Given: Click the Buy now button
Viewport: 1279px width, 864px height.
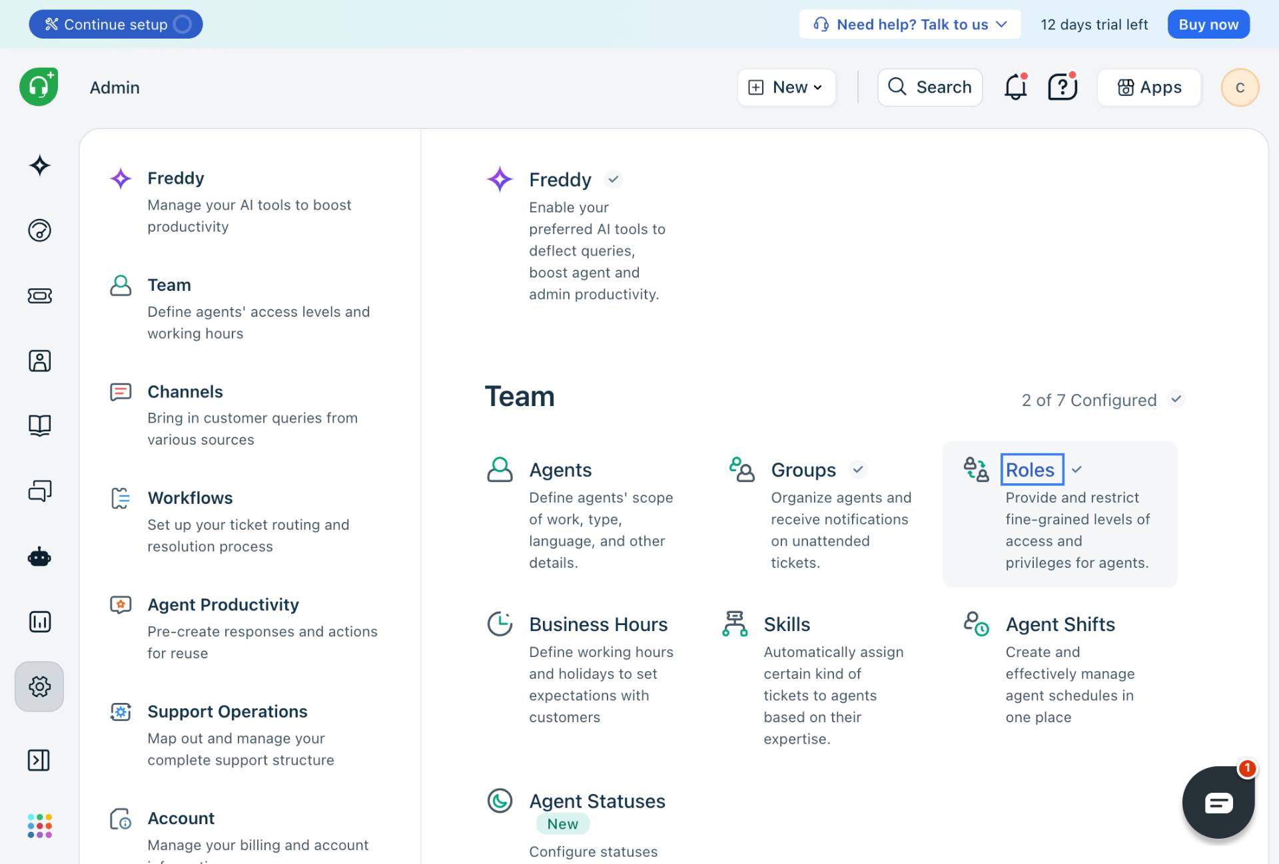Looking at the screenshot, I should (1208, 25).
